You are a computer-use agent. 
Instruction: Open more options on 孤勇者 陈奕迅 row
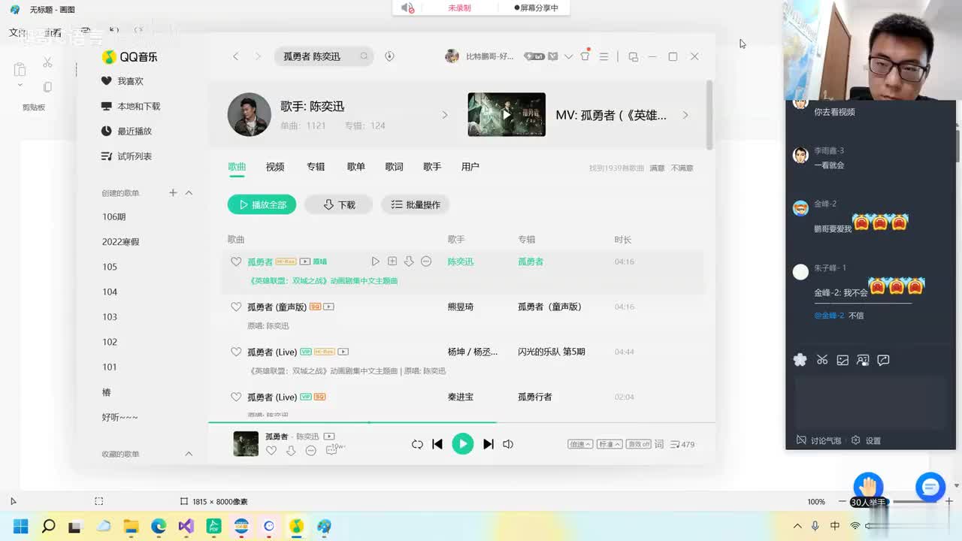pyautogui.click(x=426, y=261)
